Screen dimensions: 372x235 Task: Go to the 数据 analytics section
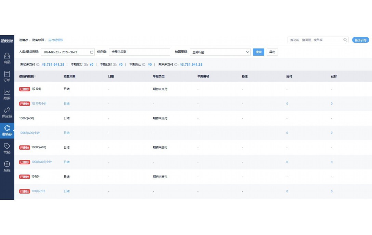click(x=7, y=94)
